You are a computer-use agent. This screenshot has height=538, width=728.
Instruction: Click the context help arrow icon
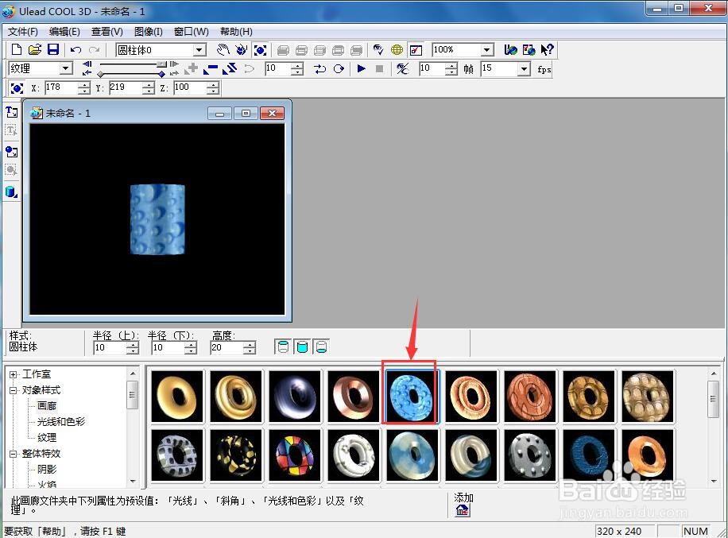click(548, 50)
